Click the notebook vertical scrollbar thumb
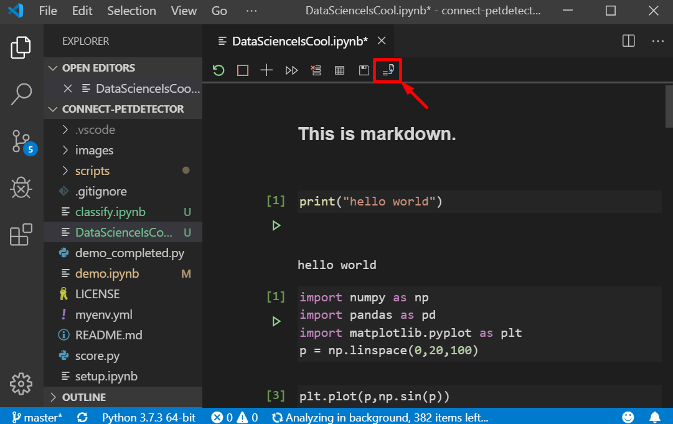Screen dimensions: 673x424 click(669, 106)
